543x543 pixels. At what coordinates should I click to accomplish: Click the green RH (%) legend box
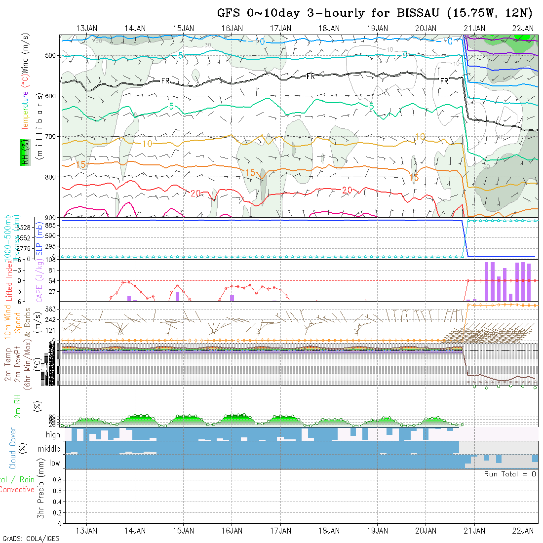point(24,153)
